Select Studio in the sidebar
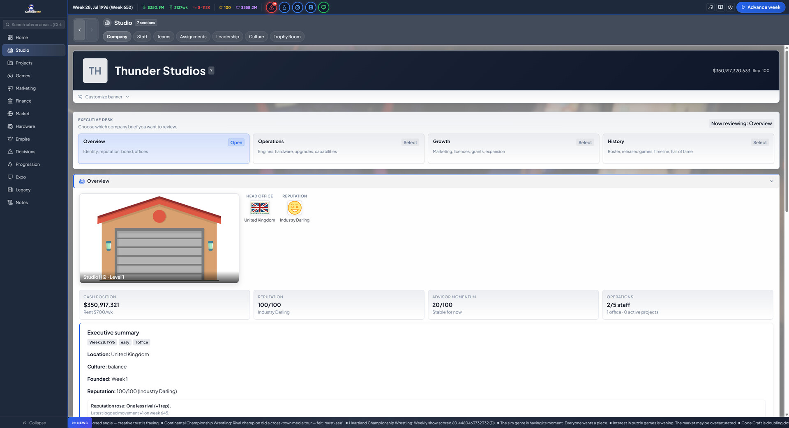Viewport: 789px width, 428px height. tap(34, 50)
